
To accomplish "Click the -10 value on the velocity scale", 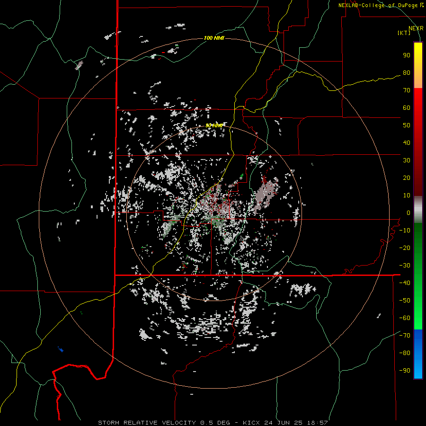I will (x=405, y=231).
